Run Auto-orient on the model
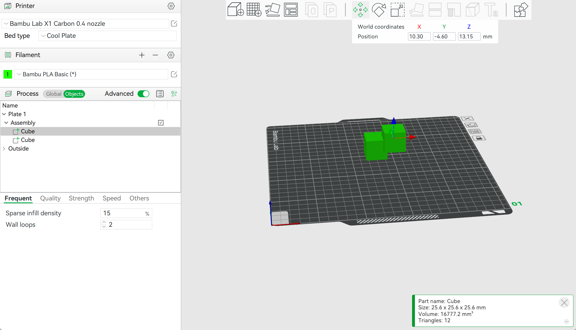The width and height of the screenshot is (576, 330). coord(272,9)
